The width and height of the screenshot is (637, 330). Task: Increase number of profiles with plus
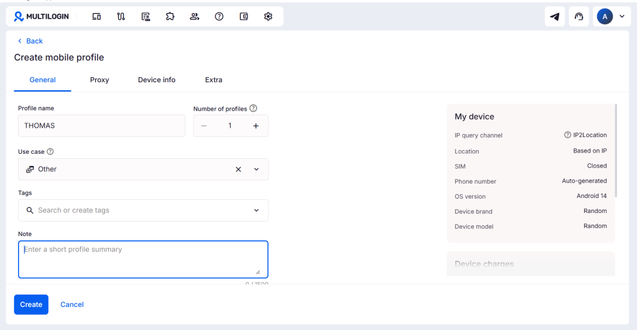(x=256, y=126)
